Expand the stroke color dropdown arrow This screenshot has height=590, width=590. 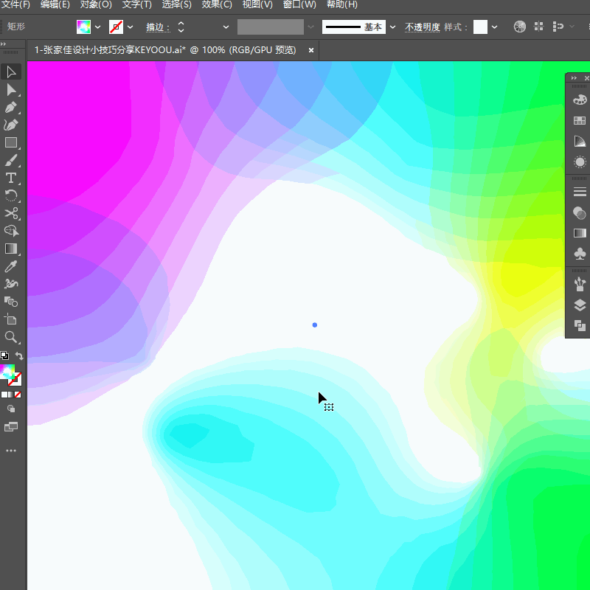pos(131,27)
